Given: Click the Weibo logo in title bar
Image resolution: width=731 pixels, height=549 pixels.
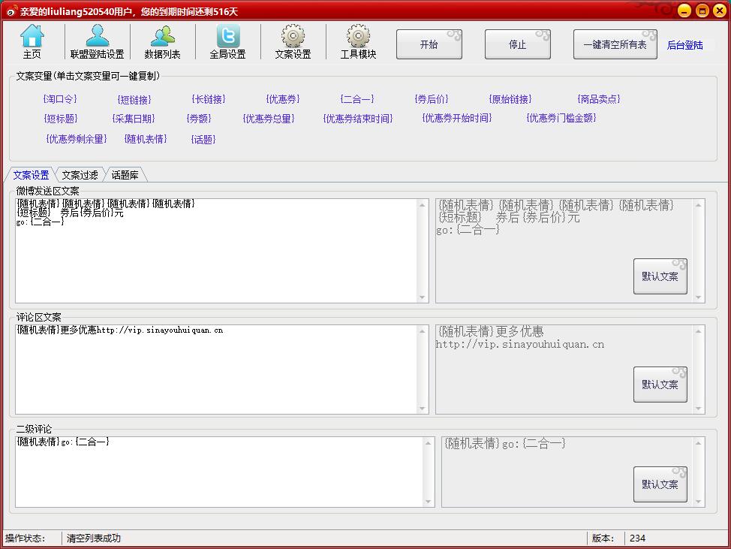Looking at the screenshot, I should click(x=11, y=11).
